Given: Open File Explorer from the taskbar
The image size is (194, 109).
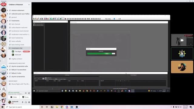Looking at the screenshot, I should pyautogui.click(x=57, y=107).
